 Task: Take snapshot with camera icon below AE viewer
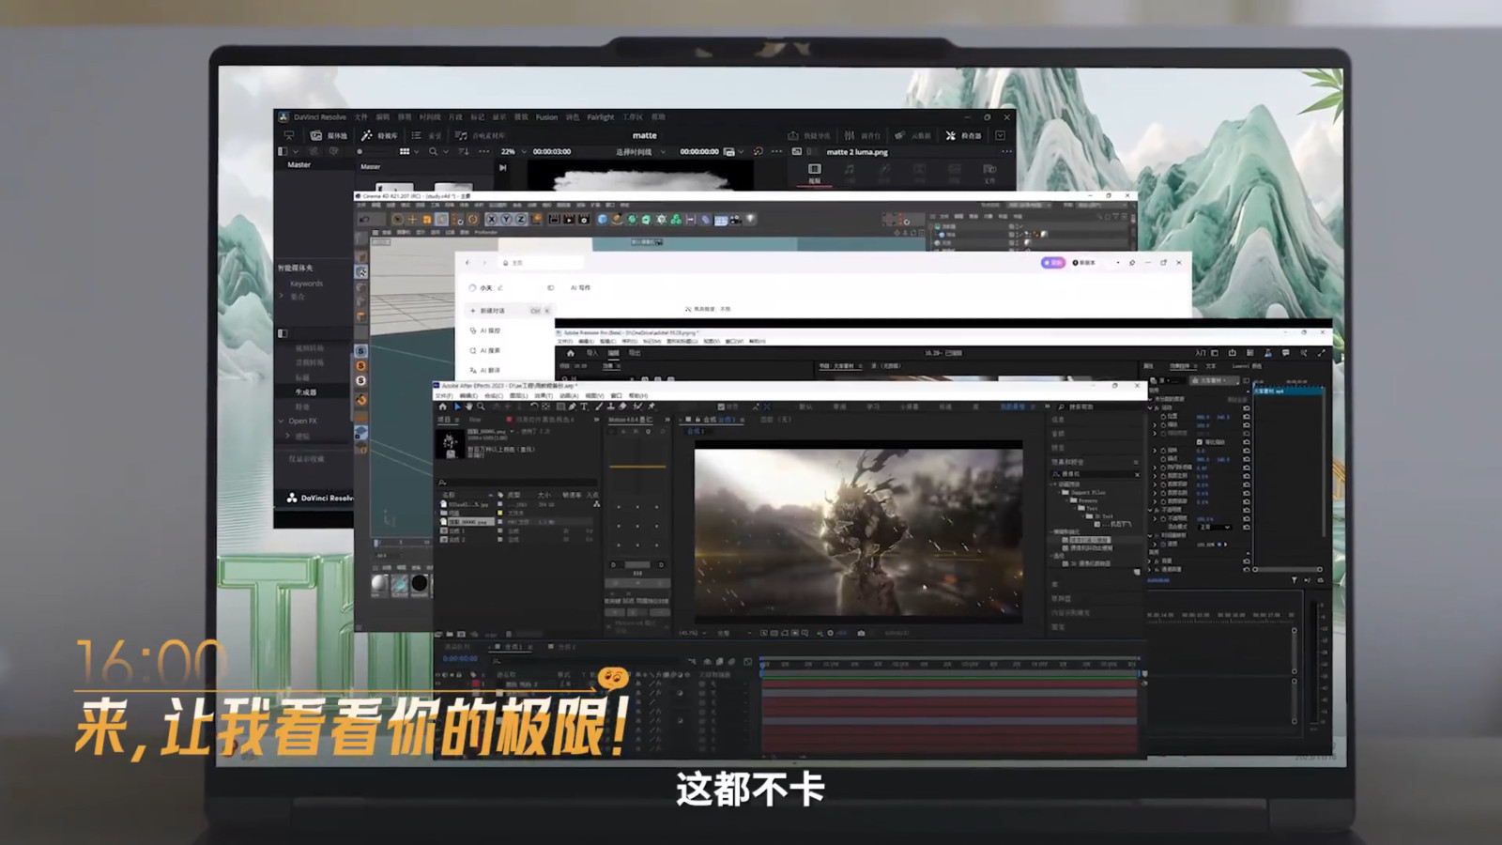861,633
